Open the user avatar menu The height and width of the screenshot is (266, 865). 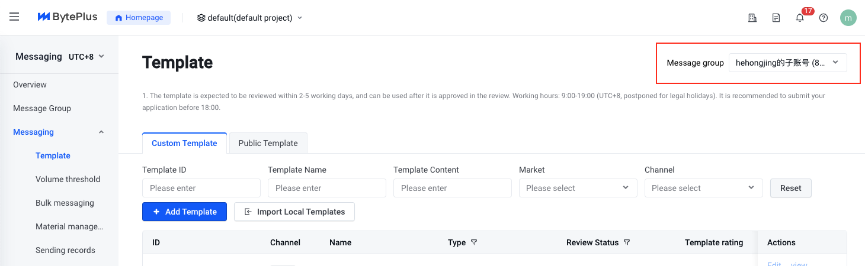pos(848,18)
